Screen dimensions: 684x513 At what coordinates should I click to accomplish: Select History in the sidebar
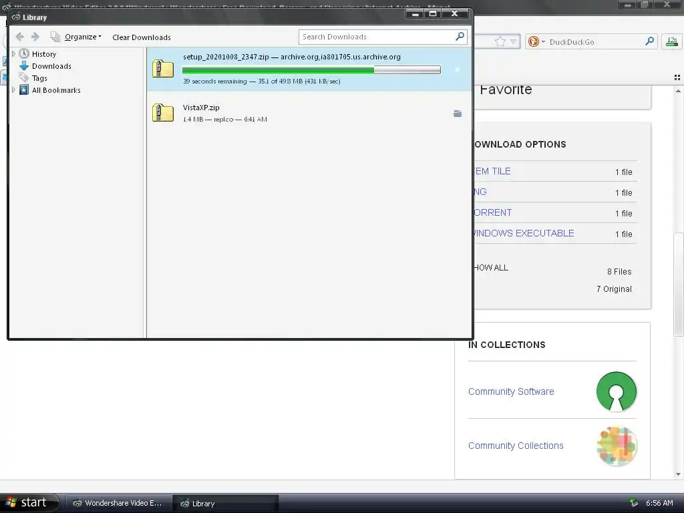point(43,54)
